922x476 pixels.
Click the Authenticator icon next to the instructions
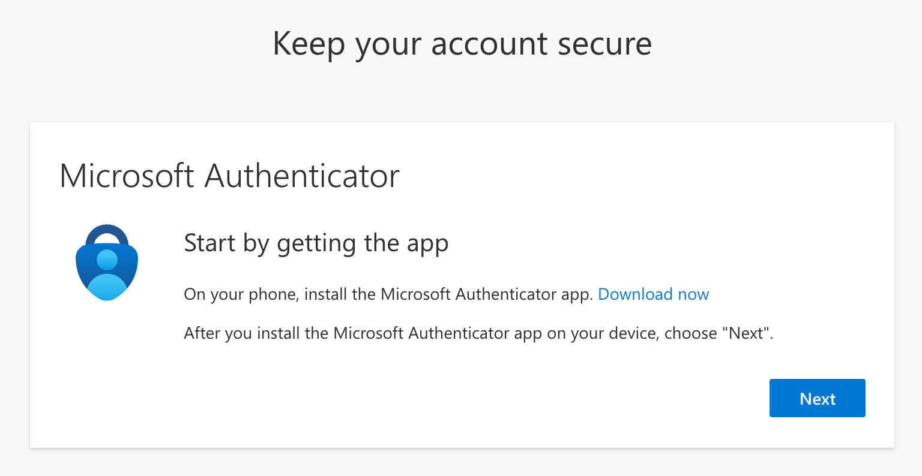106,262
